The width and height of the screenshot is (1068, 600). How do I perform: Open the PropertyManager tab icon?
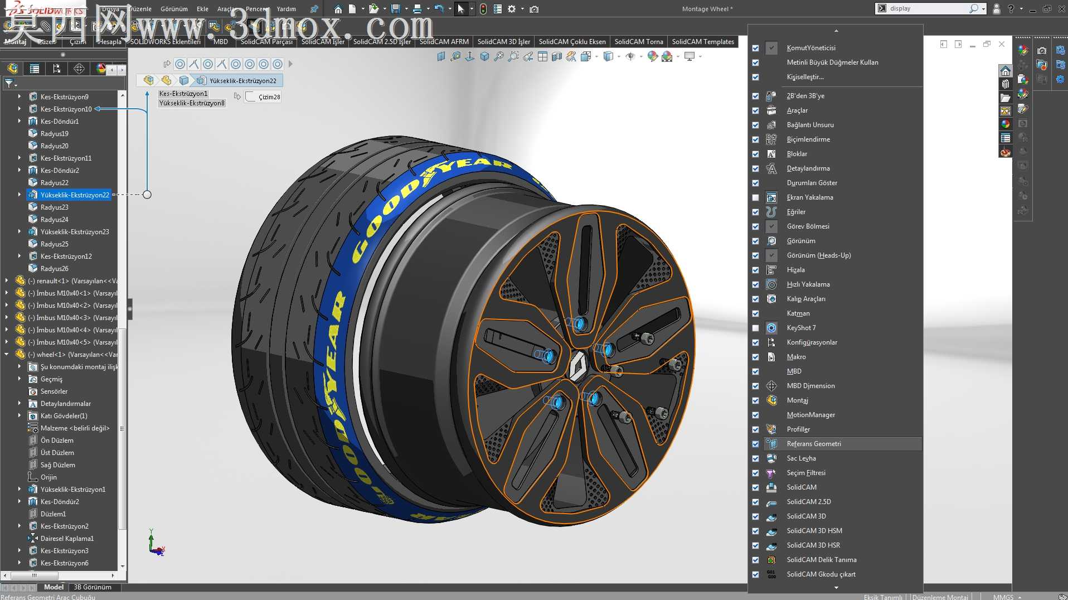35,69
